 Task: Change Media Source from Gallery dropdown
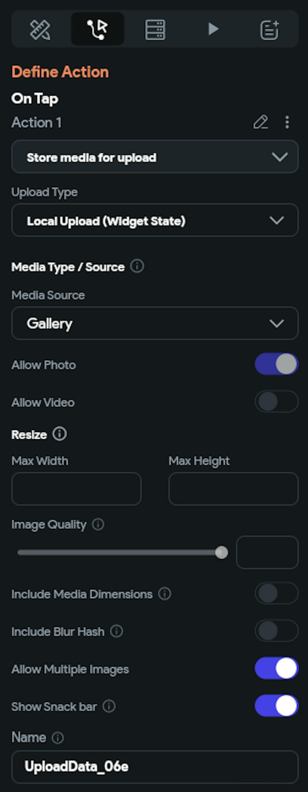pos(155,323)
